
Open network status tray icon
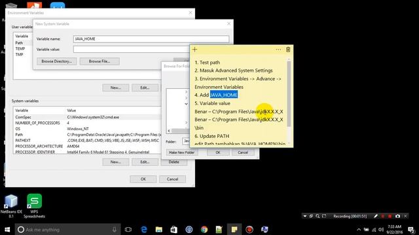(374, 229)
